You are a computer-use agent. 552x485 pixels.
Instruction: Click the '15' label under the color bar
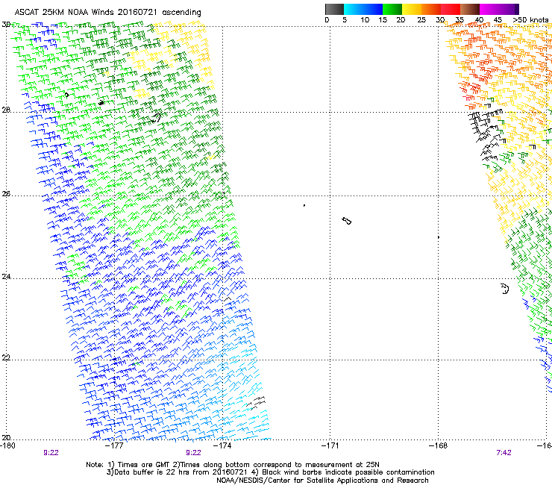tap(383, 19)
